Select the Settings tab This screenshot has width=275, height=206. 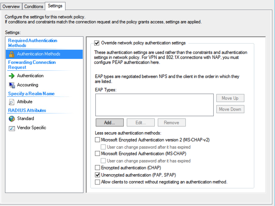point(55,6)
